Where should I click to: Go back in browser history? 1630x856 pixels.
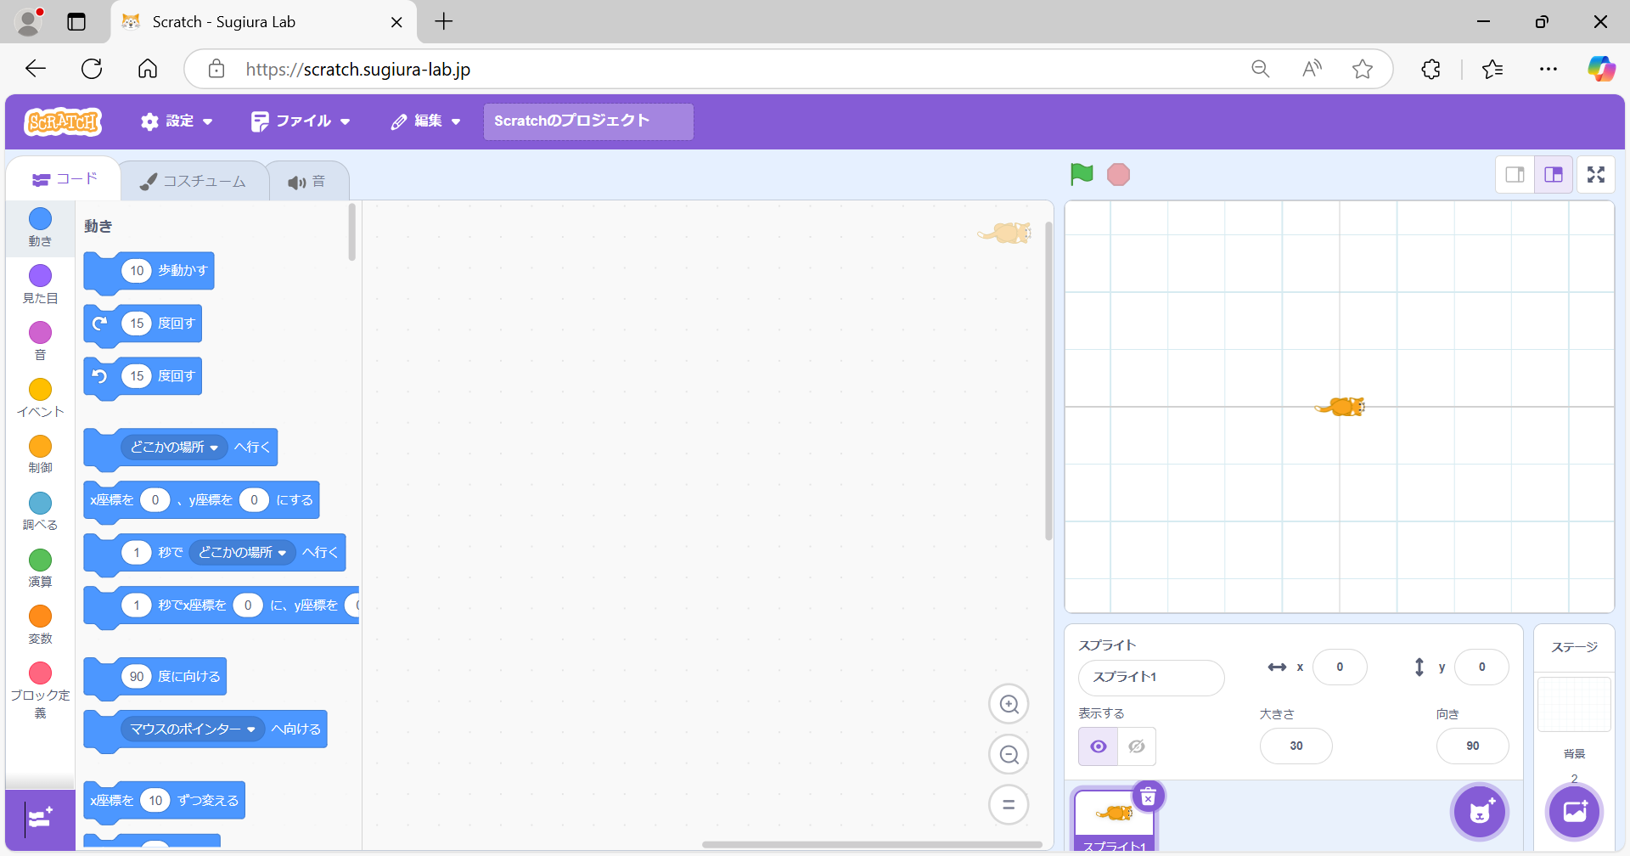(x=36, y=69)
